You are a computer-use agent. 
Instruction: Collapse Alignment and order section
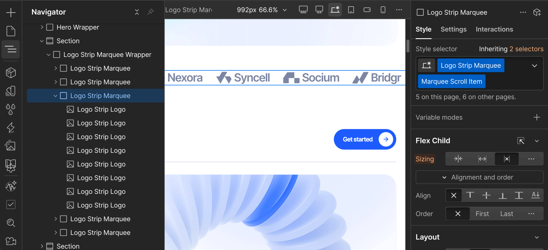pos(479,177)
